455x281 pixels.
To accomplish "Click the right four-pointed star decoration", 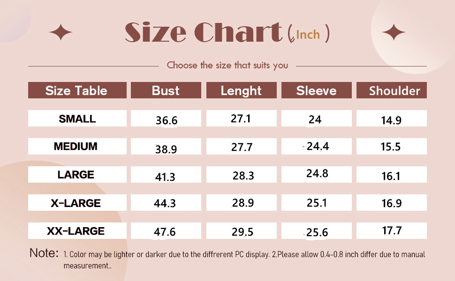I will pos(393,32).
